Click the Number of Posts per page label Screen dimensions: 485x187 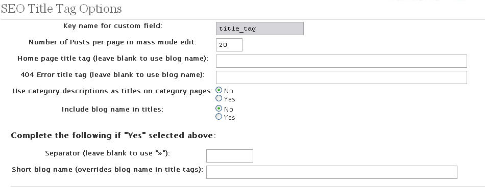point(112,42)
